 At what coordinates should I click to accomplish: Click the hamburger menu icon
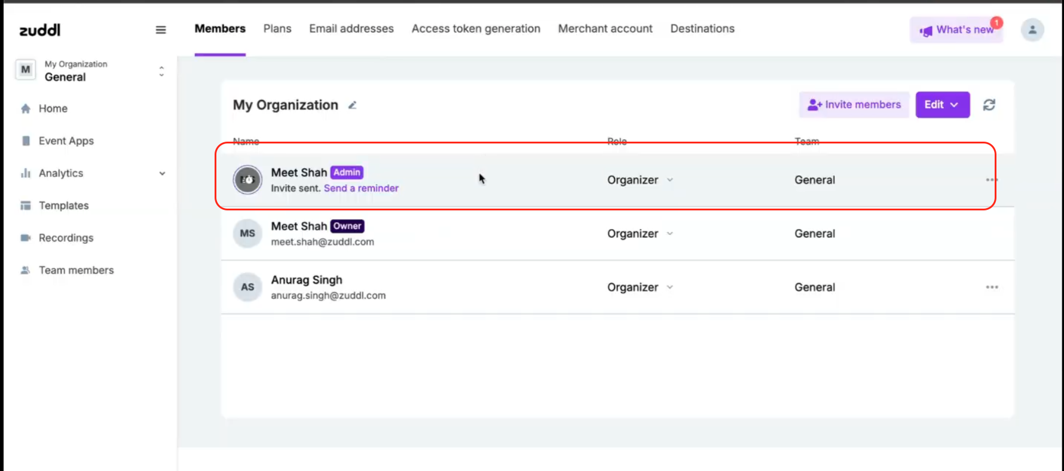coord(161,30)
